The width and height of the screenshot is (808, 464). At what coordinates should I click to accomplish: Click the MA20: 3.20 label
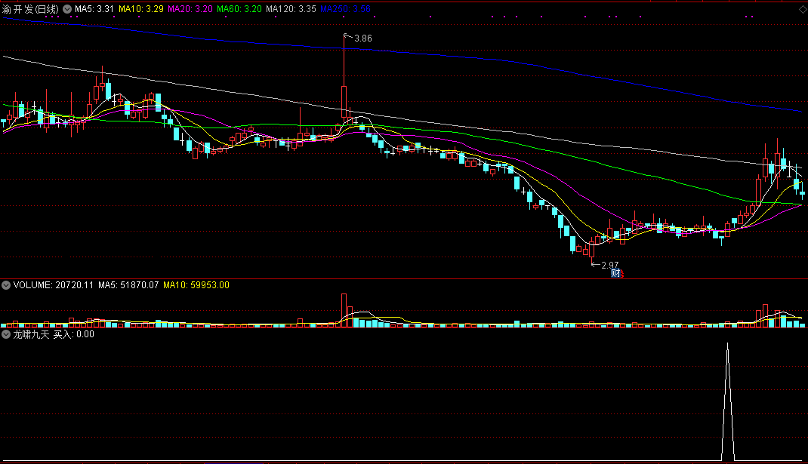click(x=190, y=9)
